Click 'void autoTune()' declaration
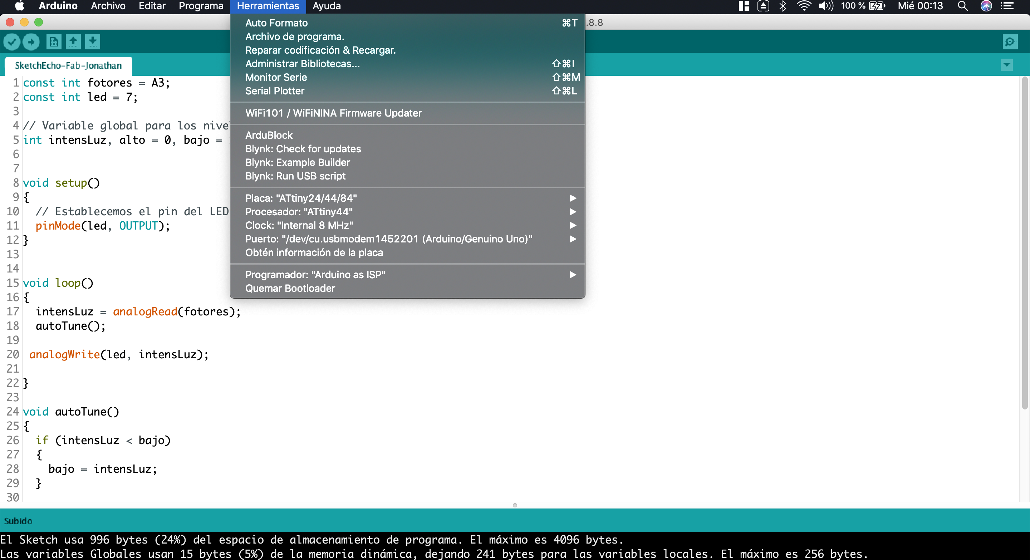This screenshot has height=560, width=1030. [x=71, y=412]
